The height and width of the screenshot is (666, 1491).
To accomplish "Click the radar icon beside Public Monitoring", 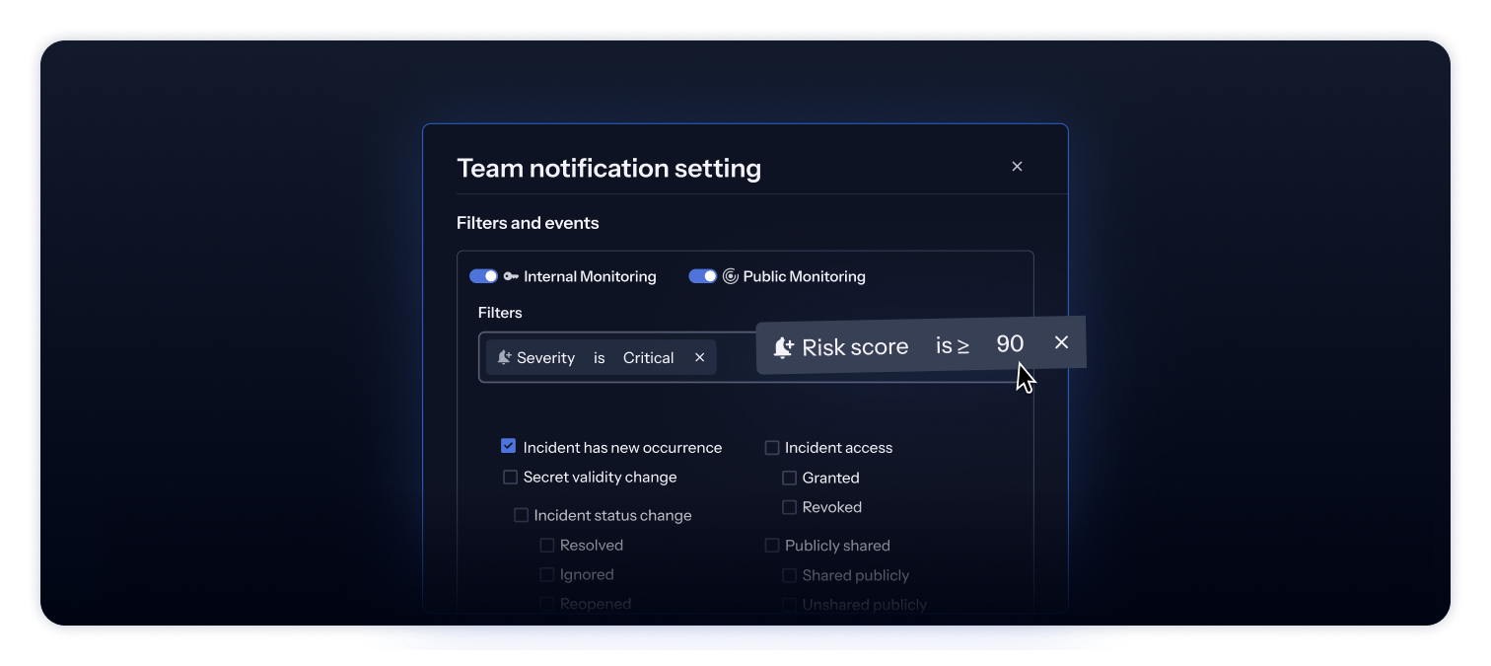I will (730, 276).
